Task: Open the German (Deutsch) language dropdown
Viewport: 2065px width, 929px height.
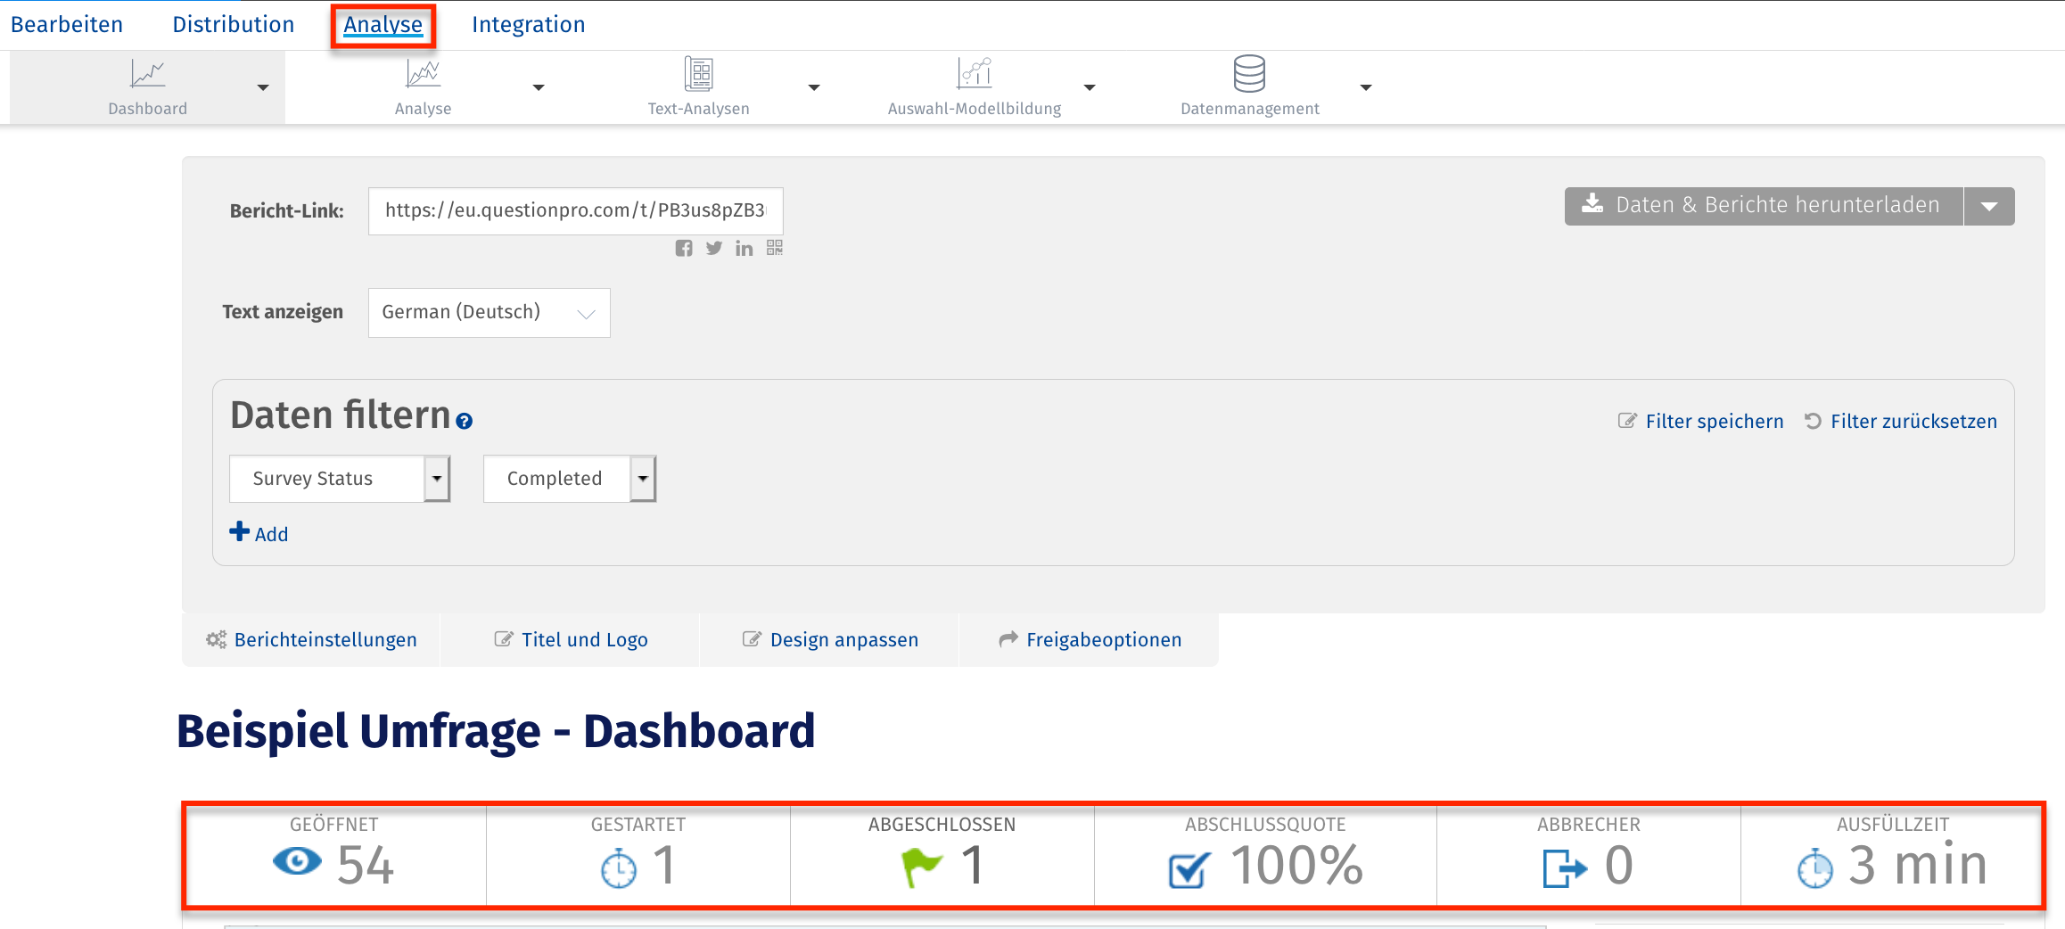Action: click(489, 313)
